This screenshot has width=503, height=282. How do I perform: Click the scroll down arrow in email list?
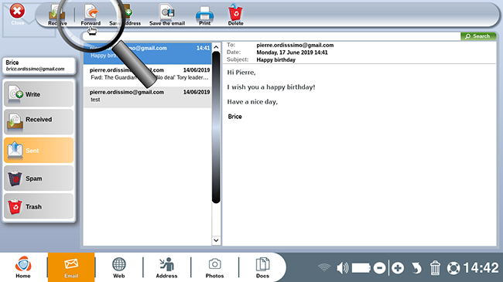[216, 240]
